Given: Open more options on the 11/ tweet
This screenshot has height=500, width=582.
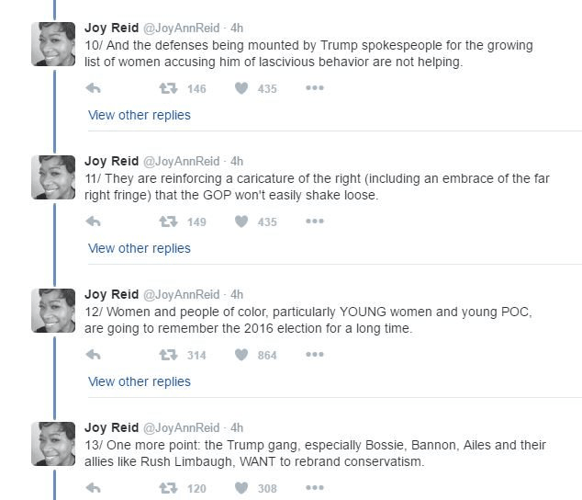Looking at the screenshot, I should pos(315,222).
